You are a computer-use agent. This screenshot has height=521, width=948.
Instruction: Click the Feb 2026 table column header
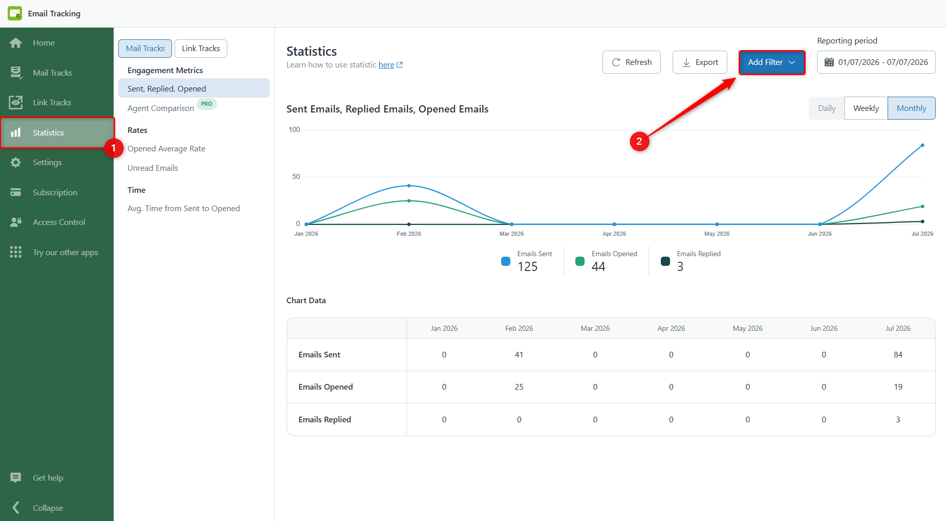519,328
